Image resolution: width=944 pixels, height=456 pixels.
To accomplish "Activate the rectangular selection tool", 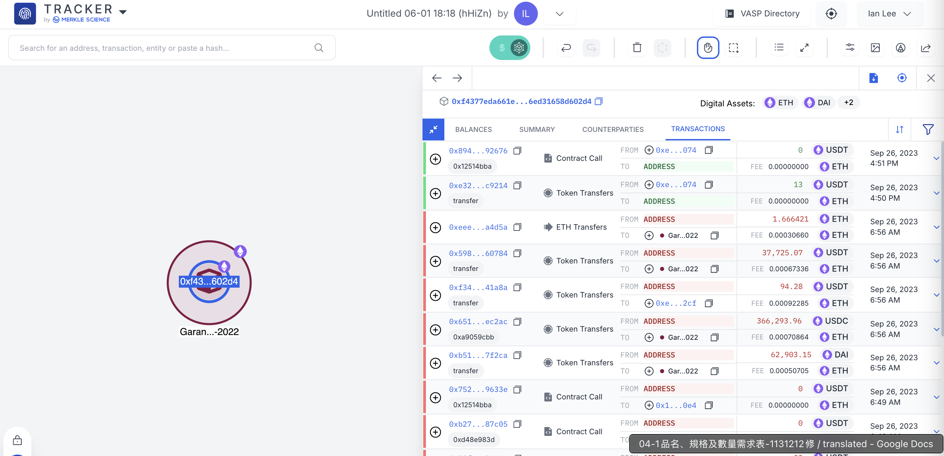I will point(733,48).
